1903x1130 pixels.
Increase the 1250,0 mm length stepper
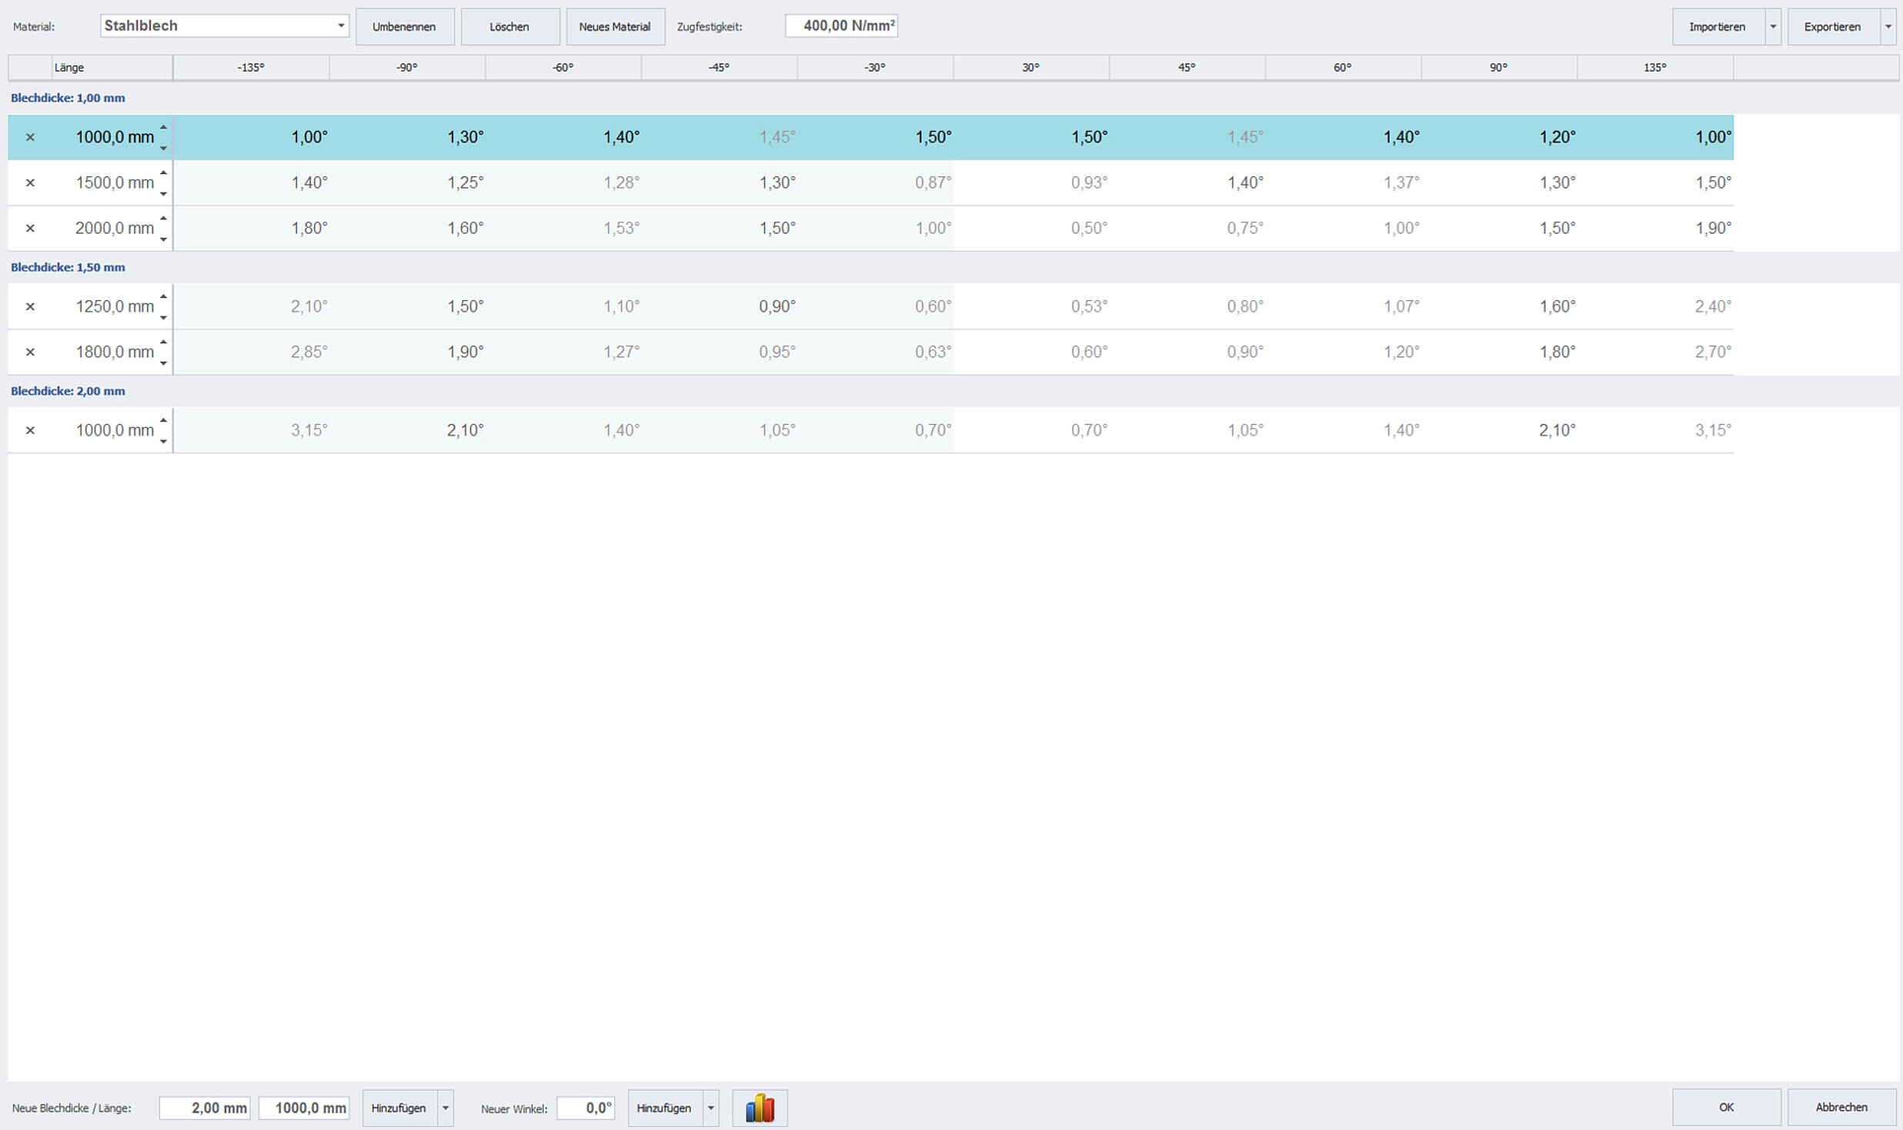point(163,297)
